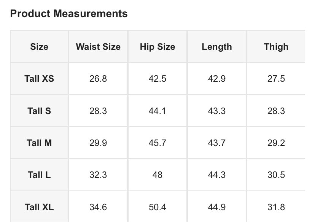The width and height of the screenshot is (315, 222).
Task: Select the Tall S row label
Action: point(39,111)
